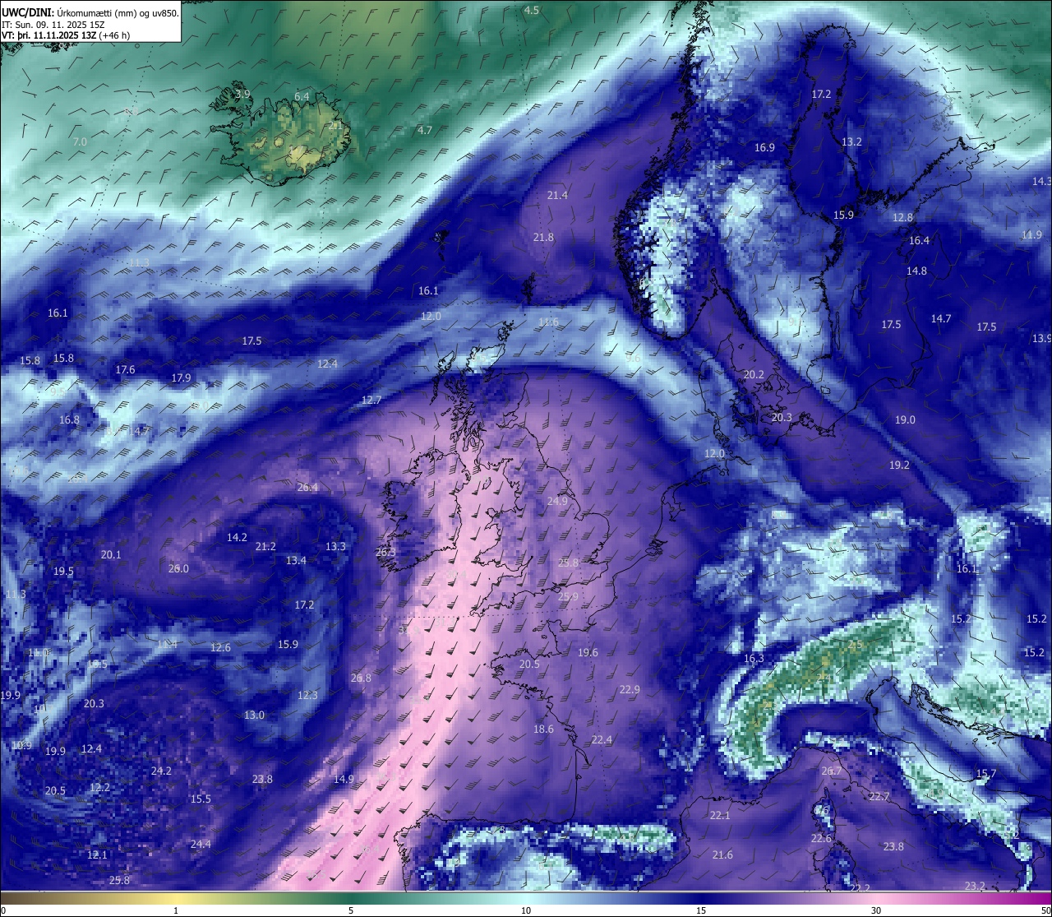Viewport: 1052px width, 917px height.
Task: Click the 14.3 value at the right edge
Action: [x=1041, y=181]
